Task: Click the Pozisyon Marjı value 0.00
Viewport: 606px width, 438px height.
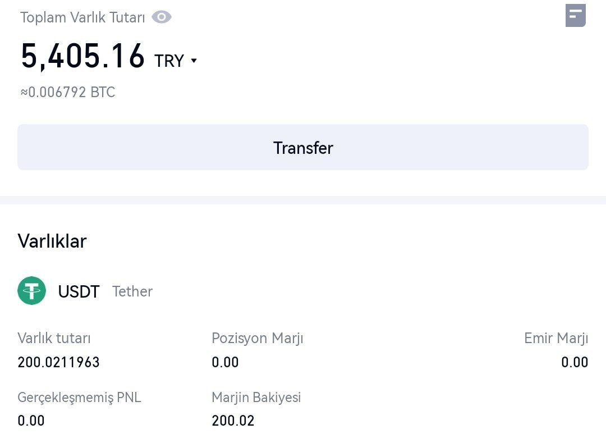Action: 226,362
